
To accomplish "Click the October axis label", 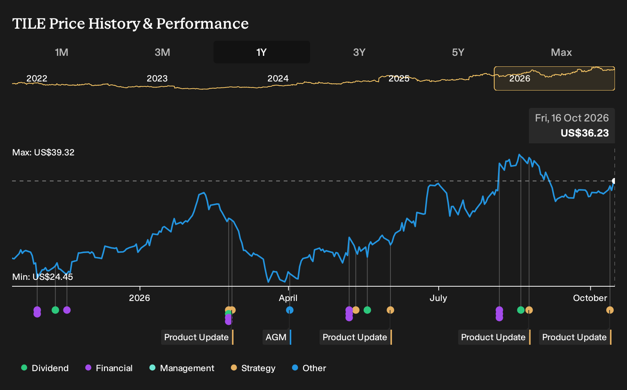I will pos(590,298).
